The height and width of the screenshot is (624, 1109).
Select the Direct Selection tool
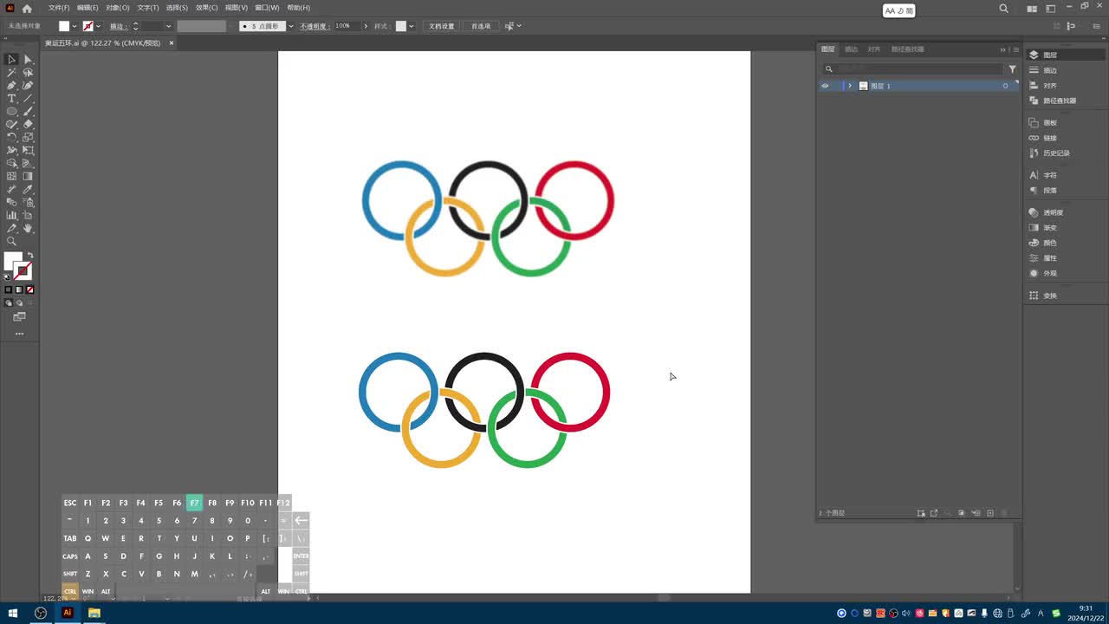pos(28,60)
